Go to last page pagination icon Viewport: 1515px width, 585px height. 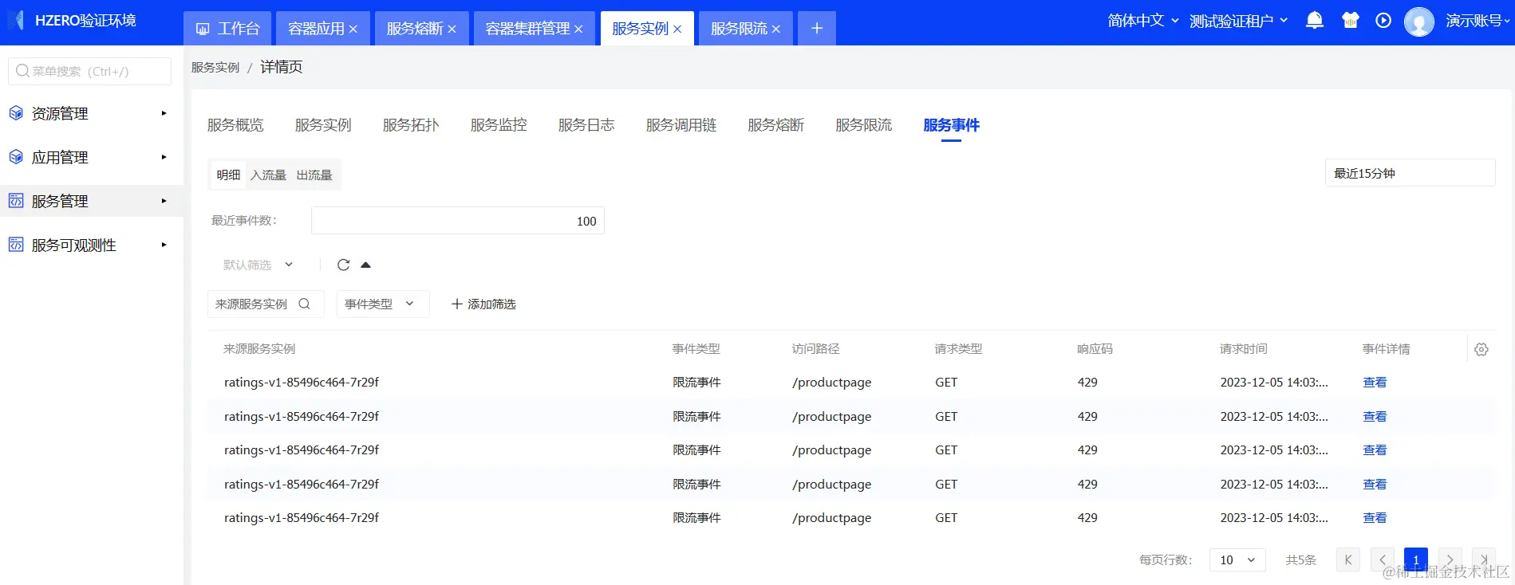point(1484,559)
